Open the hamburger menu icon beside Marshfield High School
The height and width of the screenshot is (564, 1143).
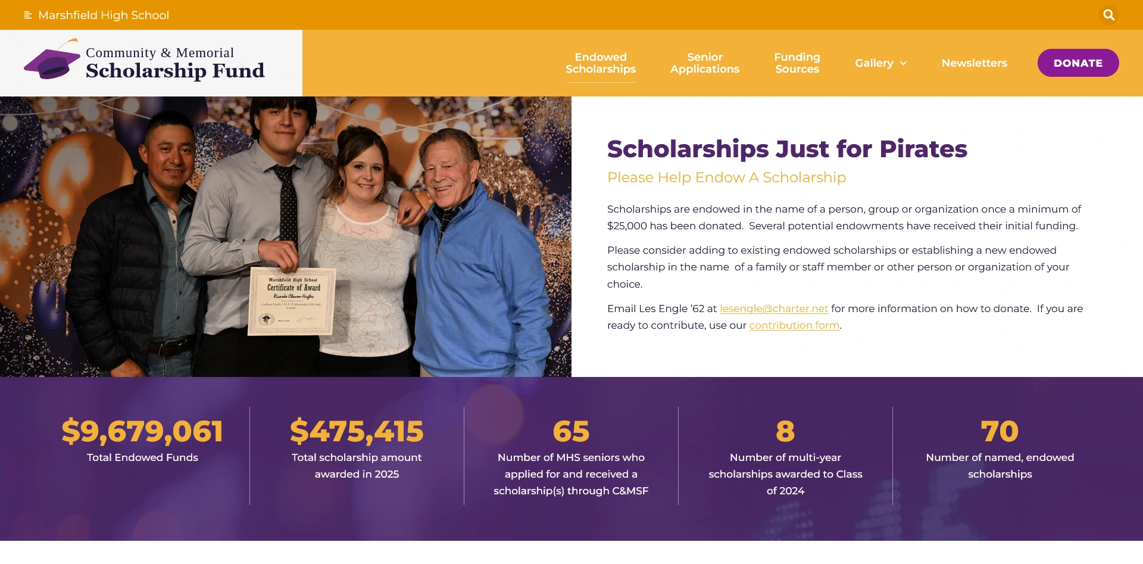click(x=28, y=15)
